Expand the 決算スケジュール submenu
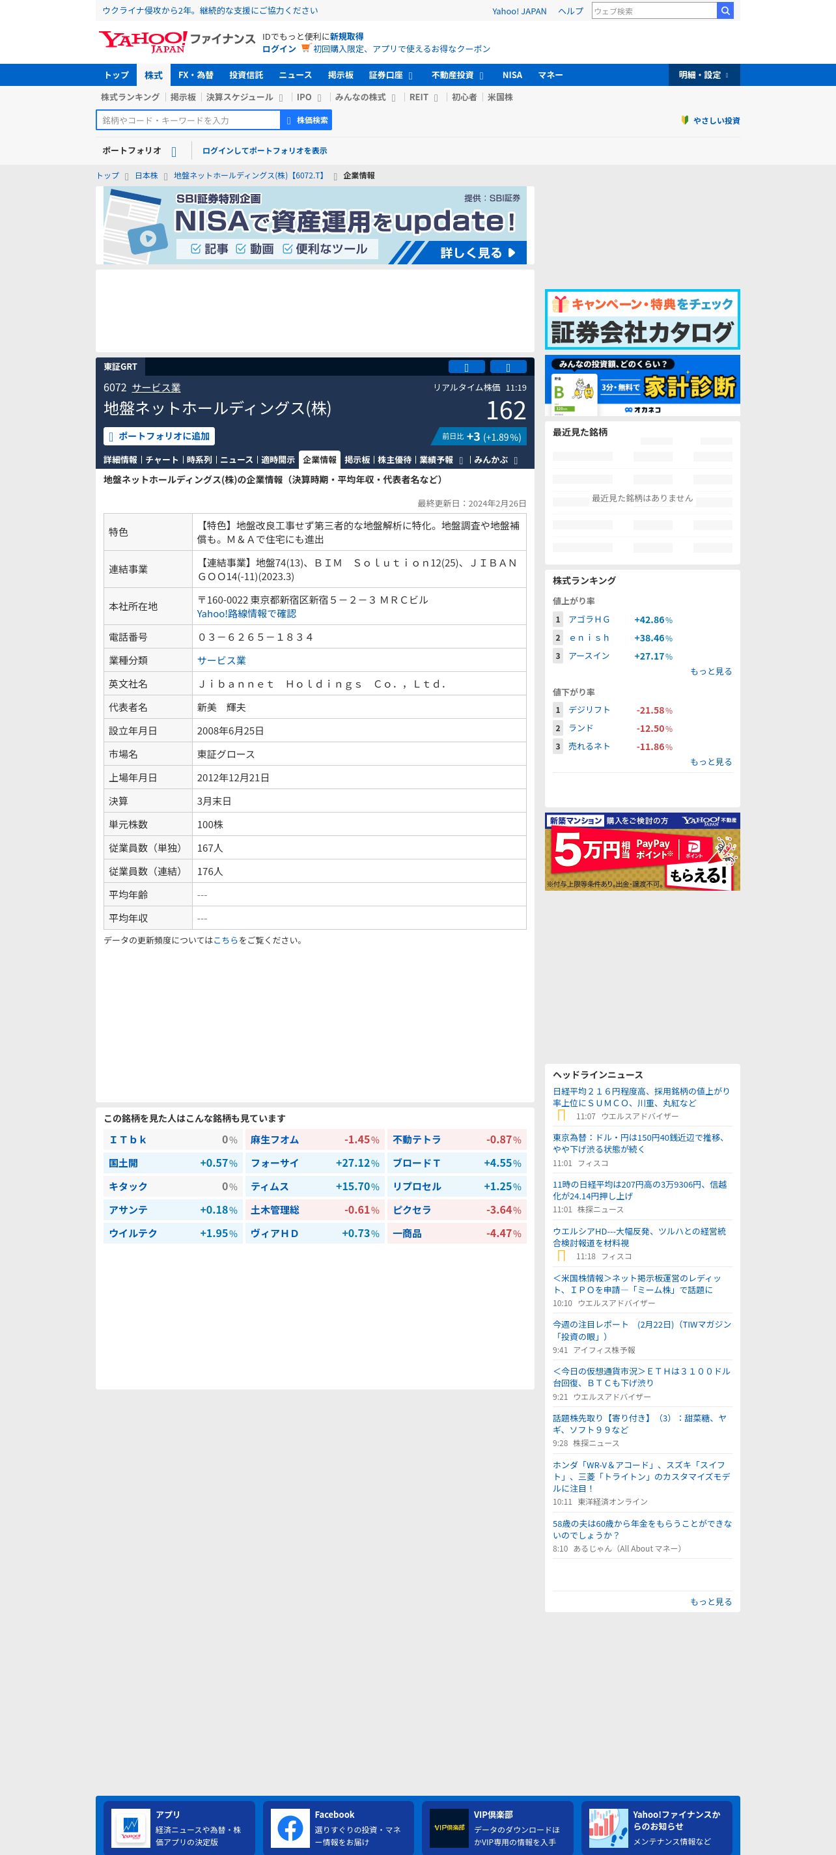This screenshot has width=836, height=1855. click(x=281, y=98)
